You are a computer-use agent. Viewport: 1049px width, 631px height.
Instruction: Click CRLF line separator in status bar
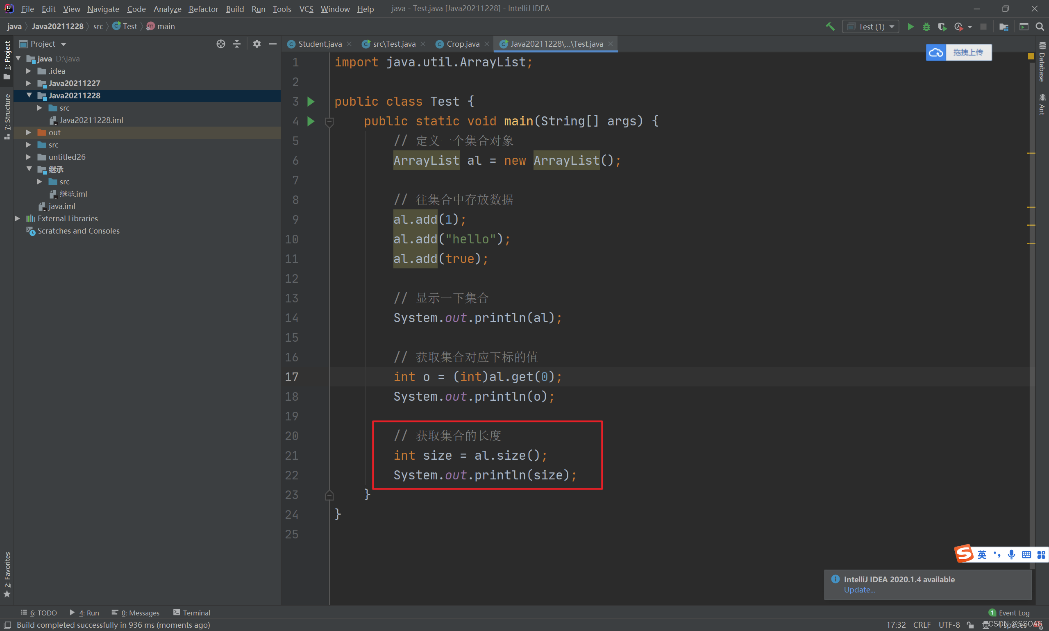922,624
